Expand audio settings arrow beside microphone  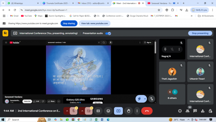67,111
